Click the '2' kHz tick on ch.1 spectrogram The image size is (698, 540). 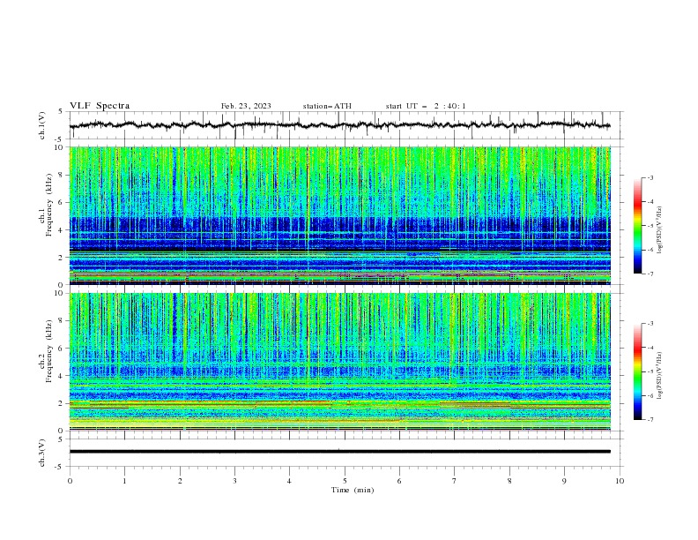click(63, 258)
